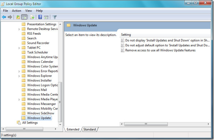Viewport: 214px width, 140px height.
Task: Click tree pane horizontal scrollbar left arrow
Action: click(3, 129)
